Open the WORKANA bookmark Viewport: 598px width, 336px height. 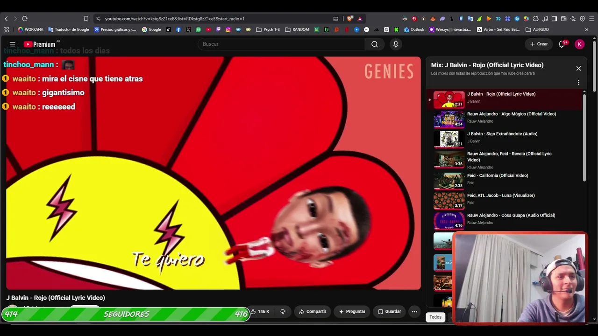point(30,29)
